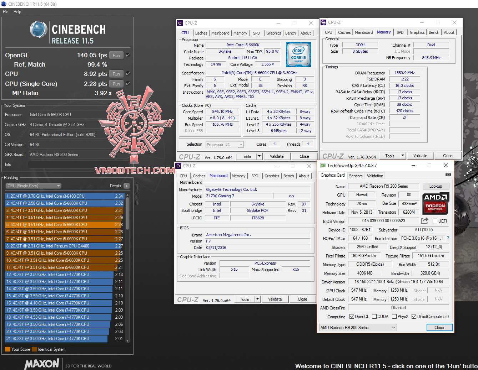Click the Close button at GPU-Z bottom
This screenshot has width=478, height=370.
tap(439, 328)
